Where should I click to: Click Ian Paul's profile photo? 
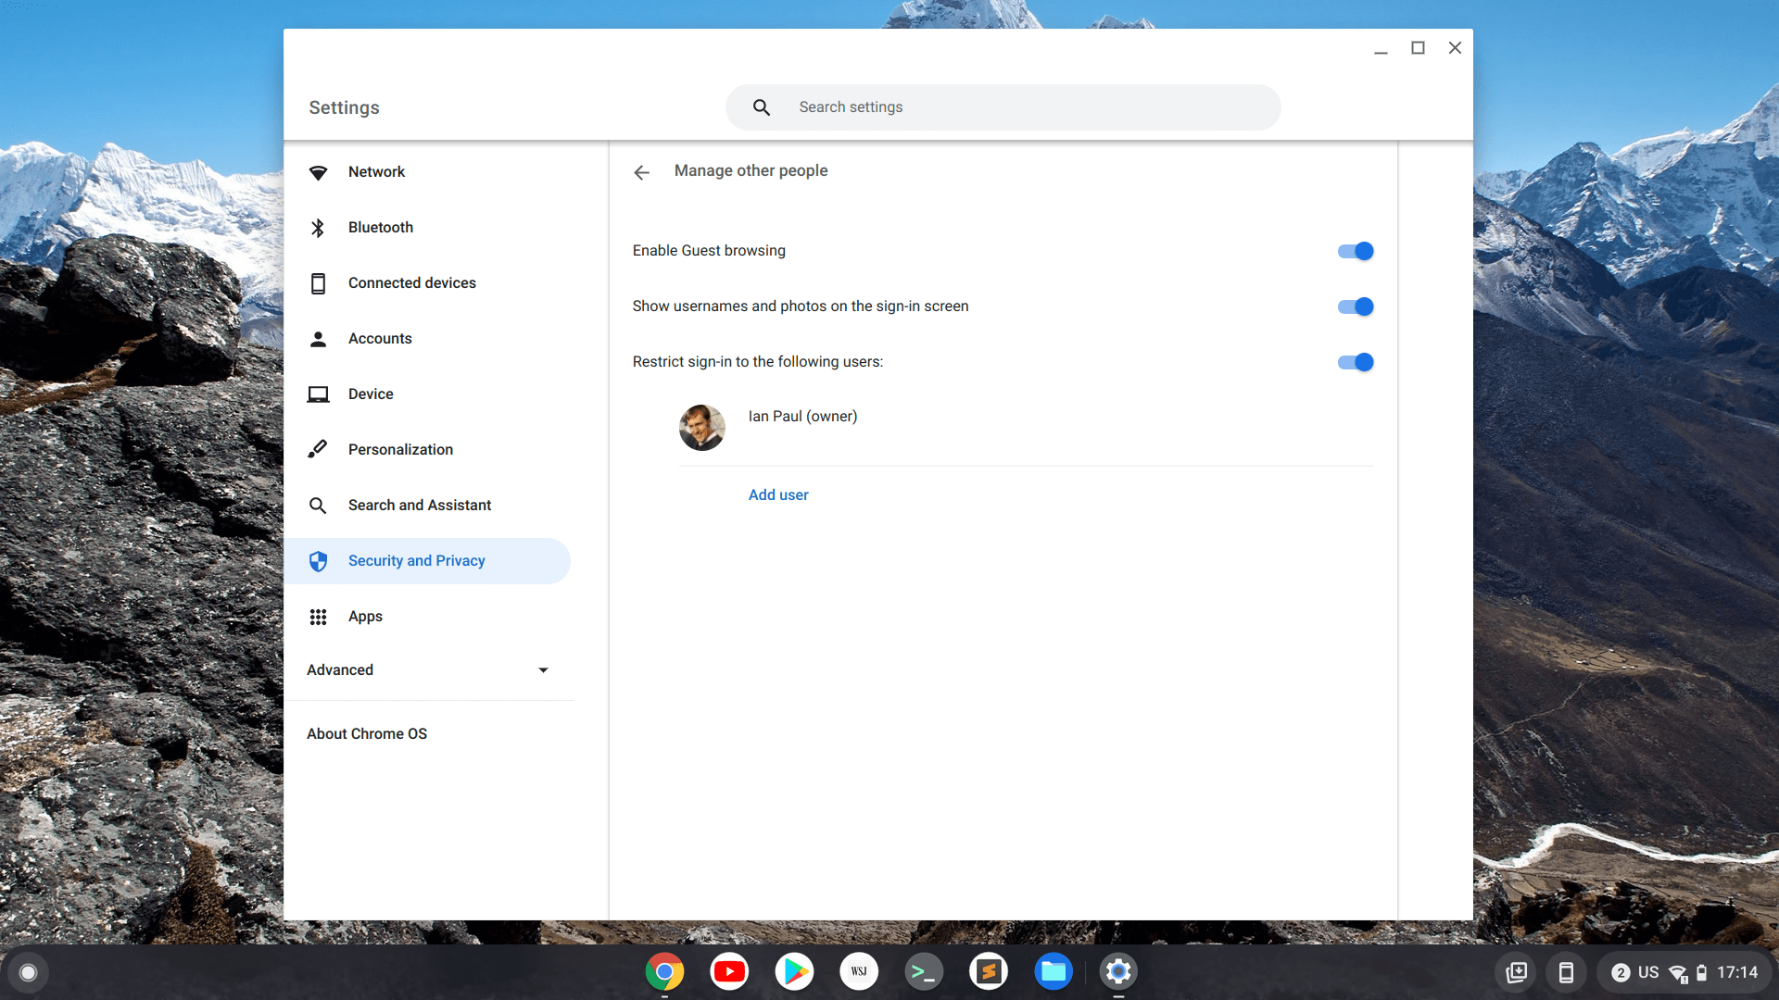tap(702, 428)
